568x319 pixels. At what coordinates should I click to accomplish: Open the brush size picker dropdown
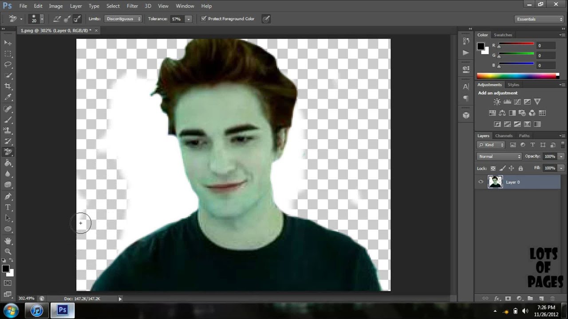point(42,19)
